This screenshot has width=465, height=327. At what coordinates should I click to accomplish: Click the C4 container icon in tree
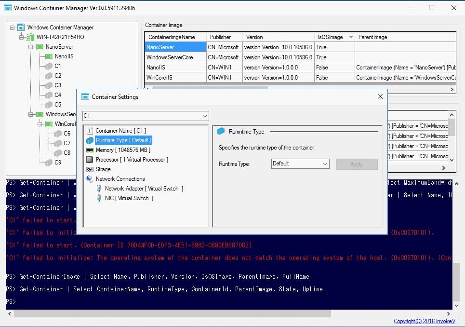(49, 95)
